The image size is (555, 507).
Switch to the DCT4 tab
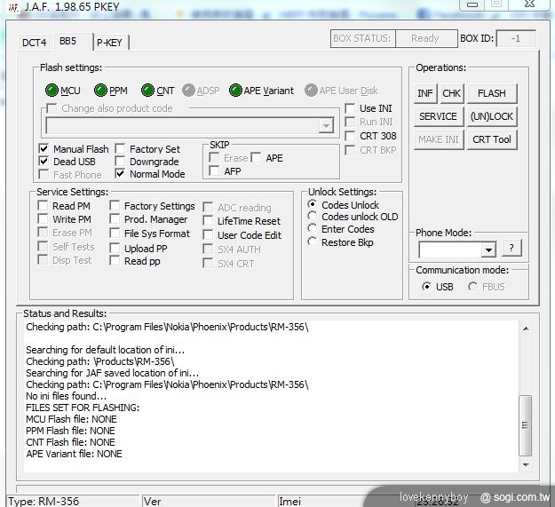pos(35,43)
